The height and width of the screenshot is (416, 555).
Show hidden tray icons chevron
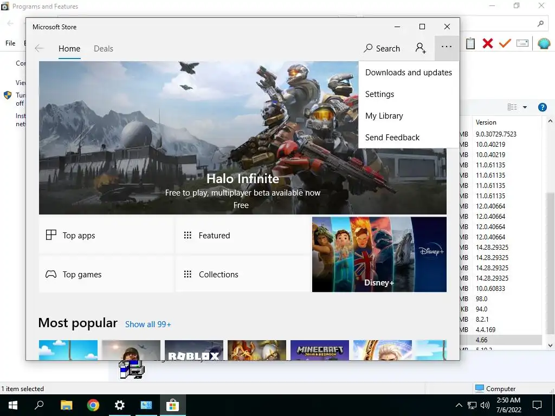click(x=459, y=405)
